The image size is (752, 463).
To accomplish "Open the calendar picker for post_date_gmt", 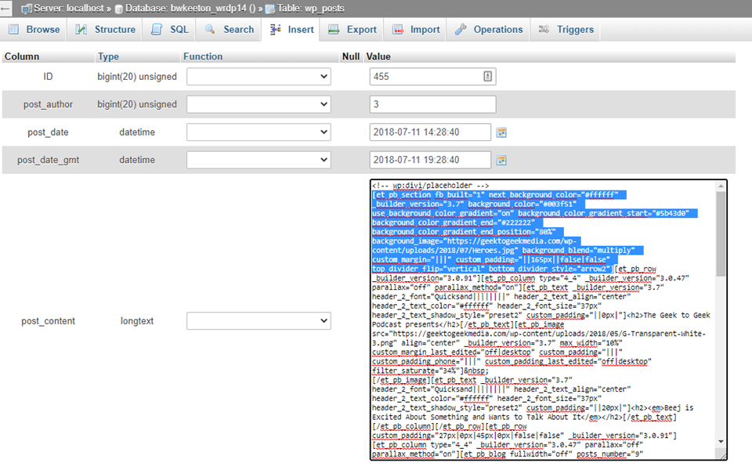I will 501,160.
